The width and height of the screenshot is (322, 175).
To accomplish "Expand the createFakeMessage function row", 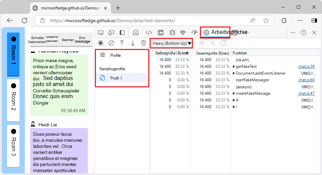I will 234,93.
